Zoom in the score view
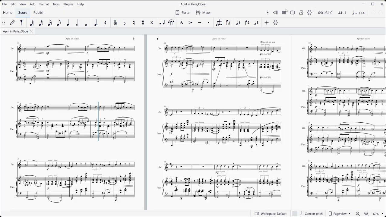Viewport: 386px width, 217px height. pyautogui.click(x=366, y=214)
